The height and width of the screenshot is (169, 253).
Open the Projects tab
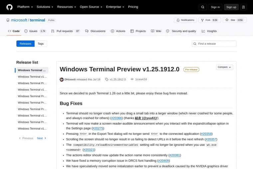138,31
